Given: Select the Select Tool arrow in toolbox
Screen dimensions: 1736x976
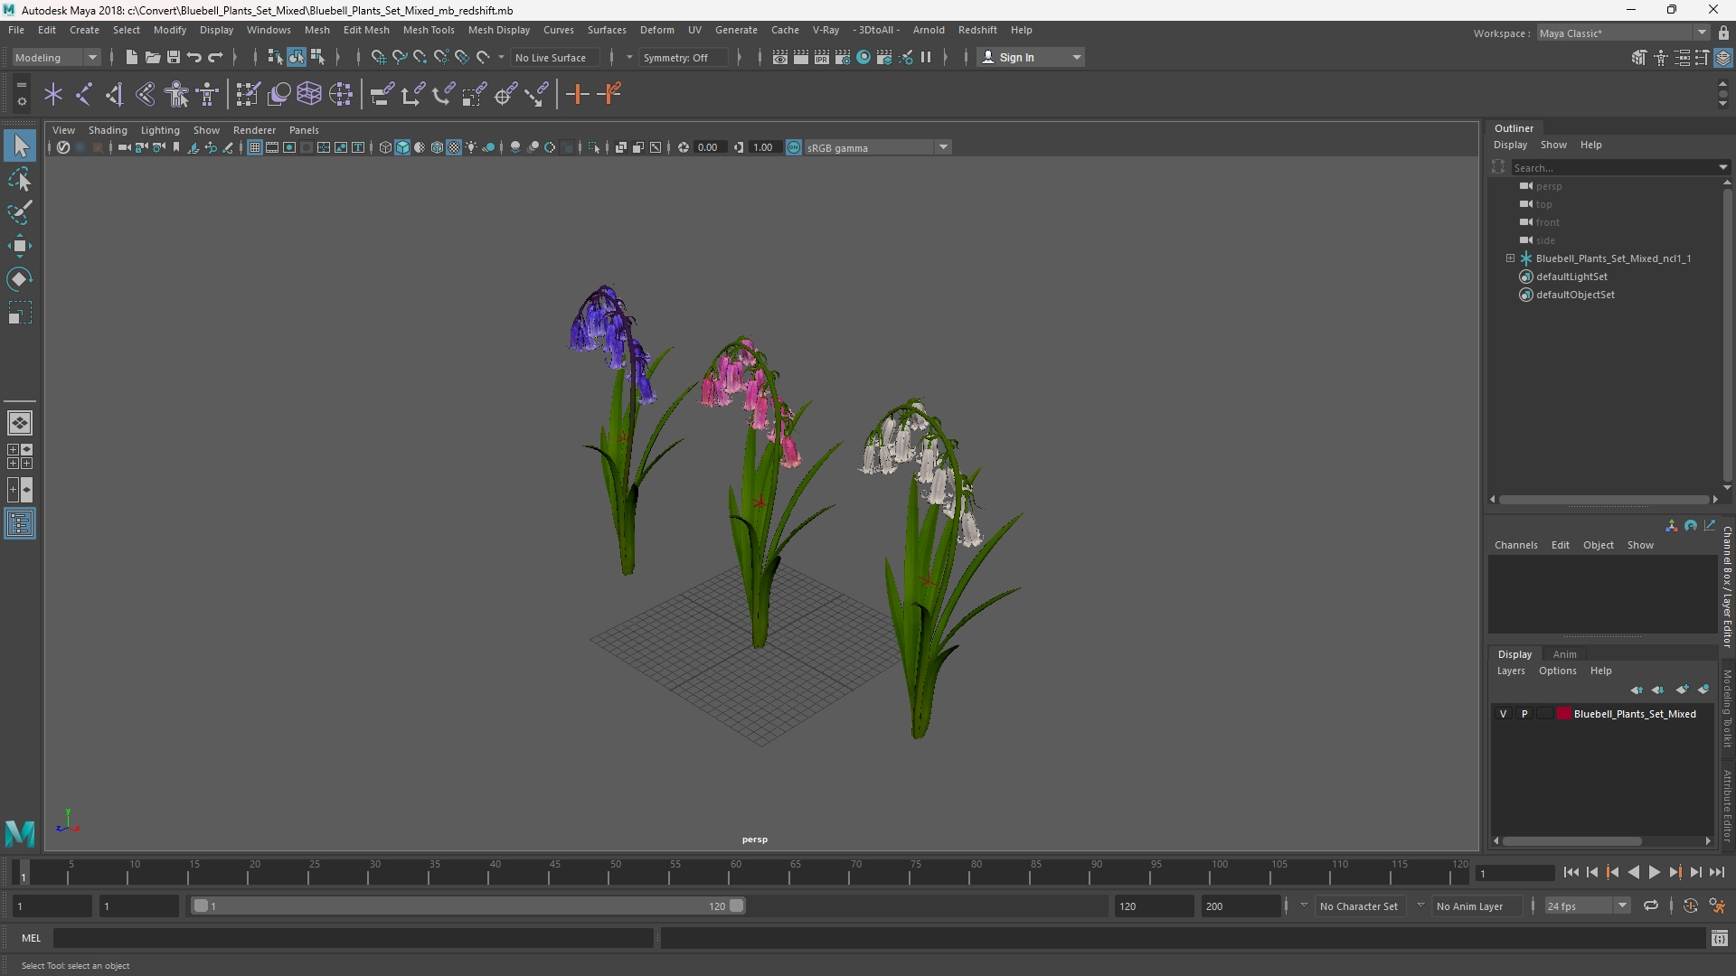Looking at the screenshot, I should tap(20, 146).
